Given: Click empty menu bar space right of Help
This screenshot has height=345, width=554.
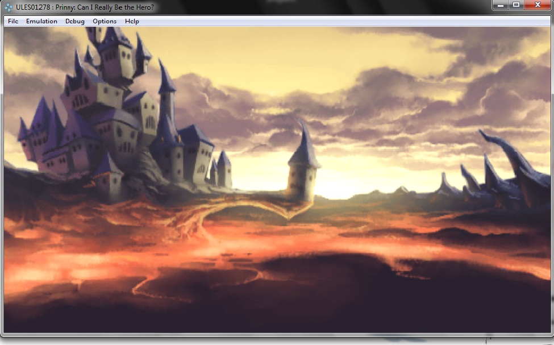Looking at the screenshot, I should pos(341,21).
